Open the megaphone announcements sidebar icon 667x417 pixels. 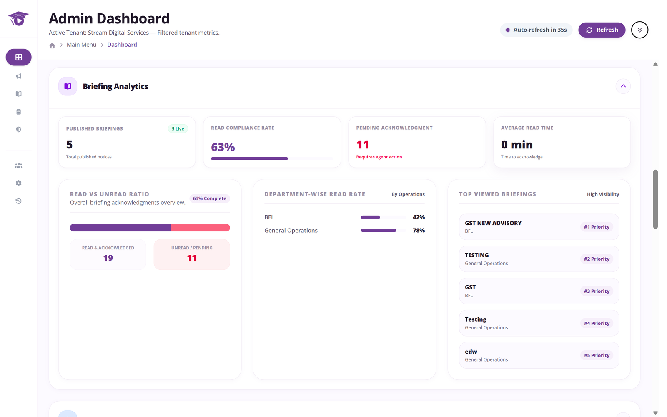(18, 76)
